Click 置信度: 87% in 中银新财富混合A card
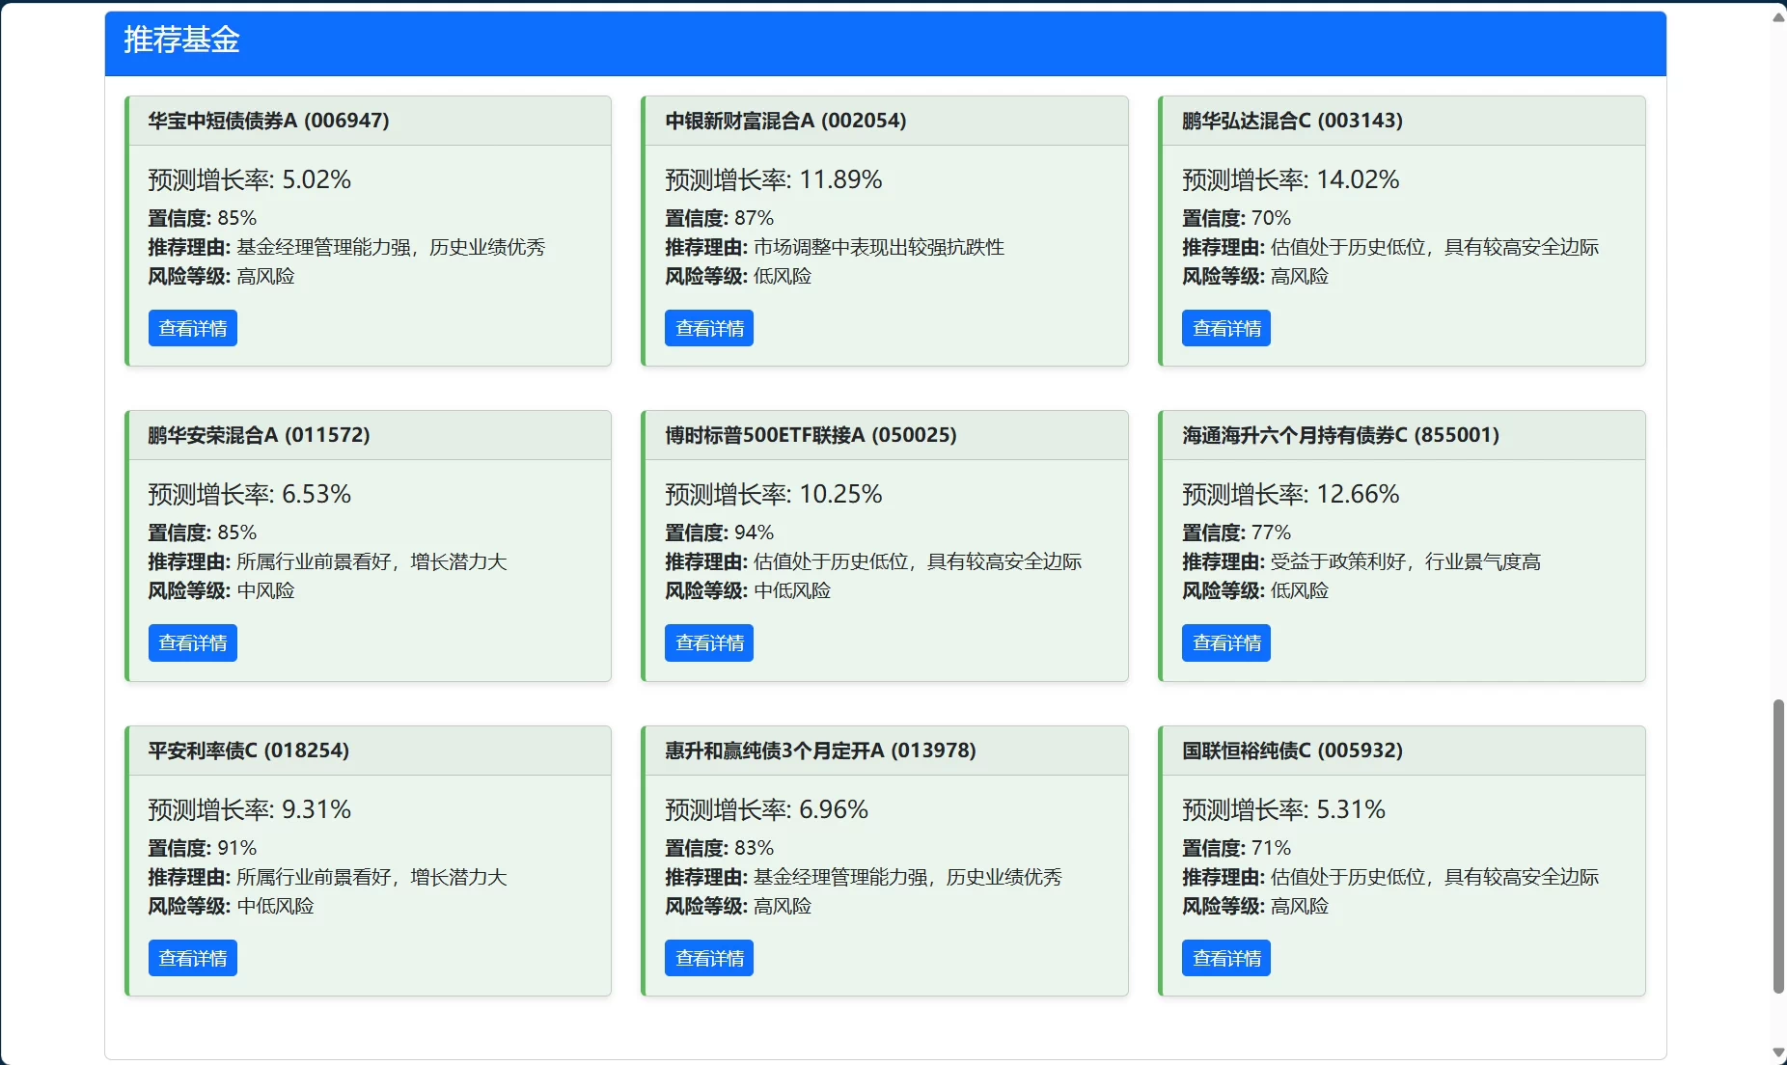The height and width of the screenshot is (1065, 1787). (719, 218)
